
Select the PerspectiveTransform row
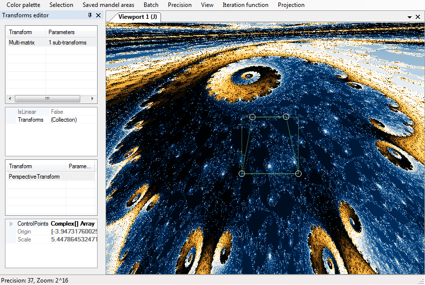[34, 177]
